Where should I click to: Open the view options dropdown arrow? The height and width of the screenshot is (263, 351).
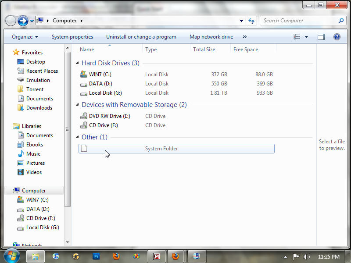306,37
